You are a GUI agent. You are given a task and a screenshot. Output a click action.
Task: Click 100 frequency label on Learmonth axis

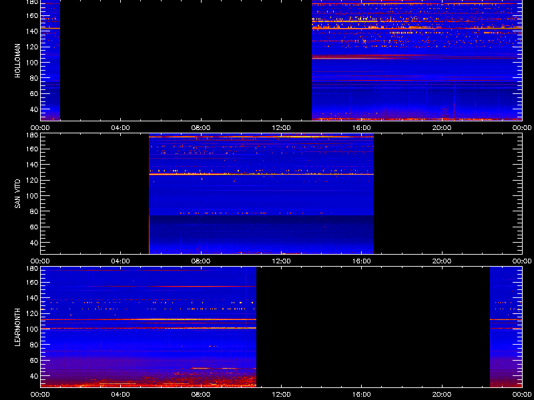32,329
